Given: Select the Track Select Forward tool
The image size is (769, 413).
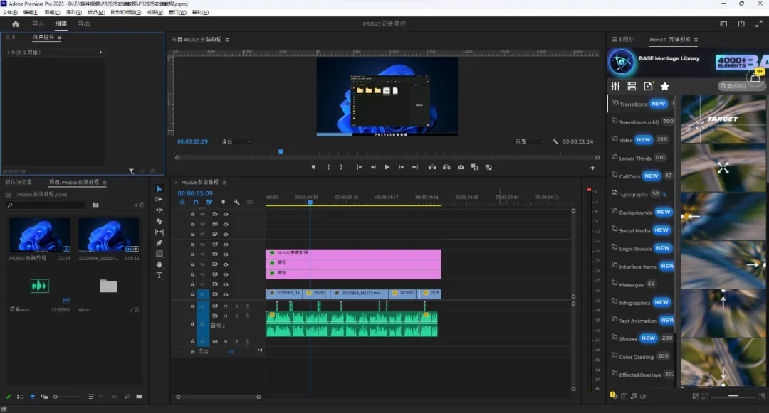Looking at the screenshot, I should (x=159, y=200).
